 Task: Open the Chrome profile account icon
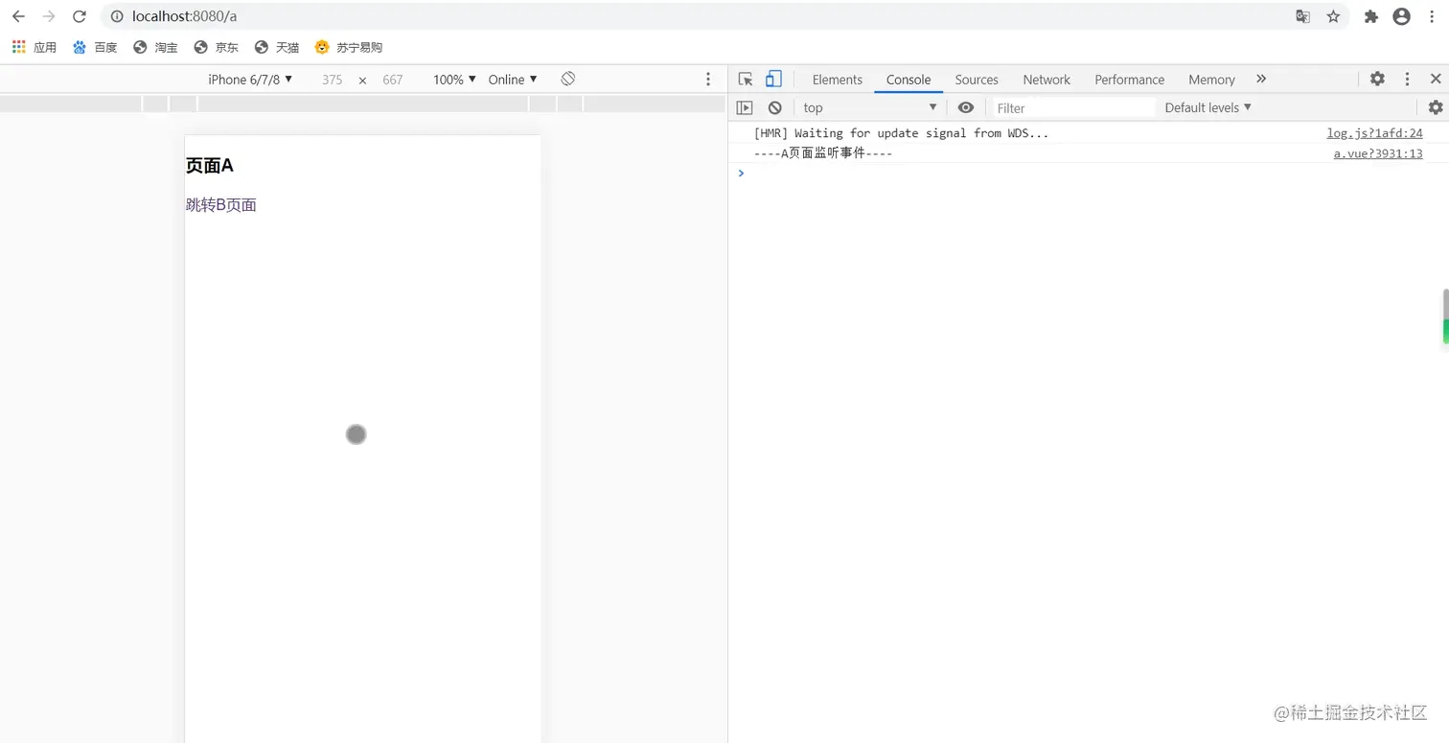pos(1401,16)
